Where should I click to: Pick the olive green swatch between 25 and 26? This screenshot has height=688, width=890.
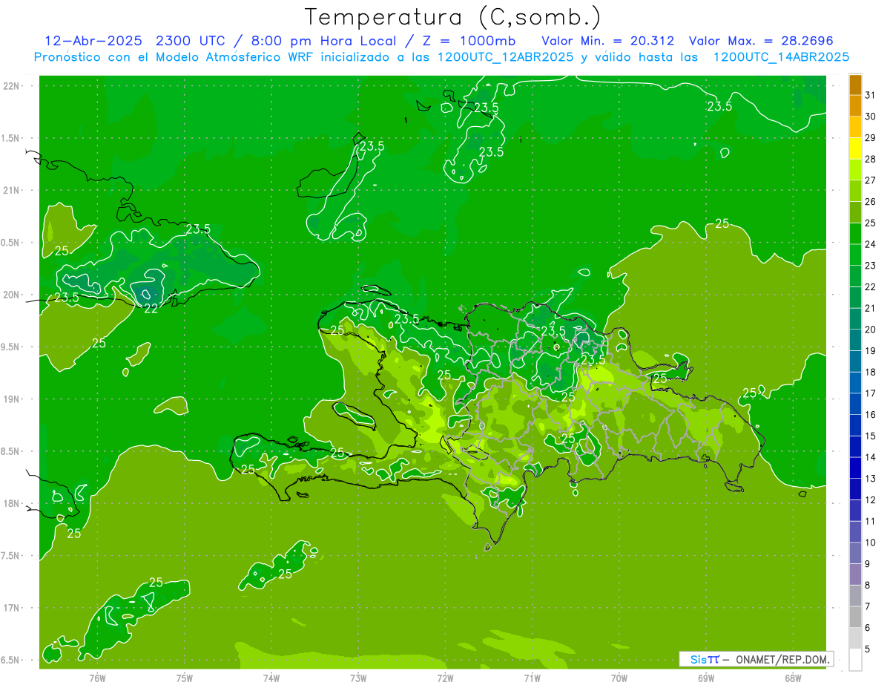pyautogui.click(x=855, y=212)
